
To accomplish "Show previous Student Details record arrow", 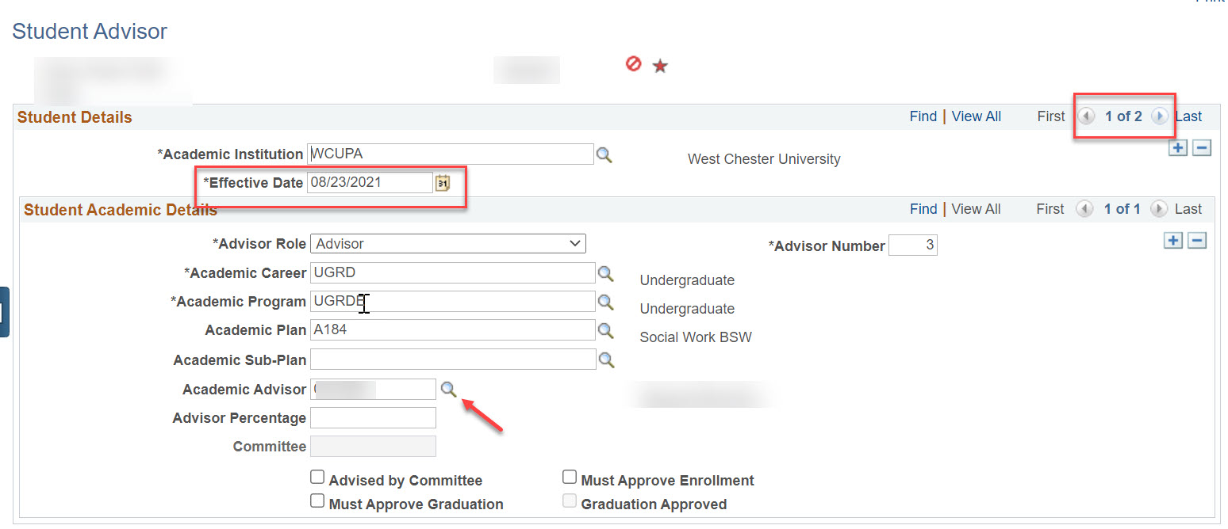I will click(1085, 116).
